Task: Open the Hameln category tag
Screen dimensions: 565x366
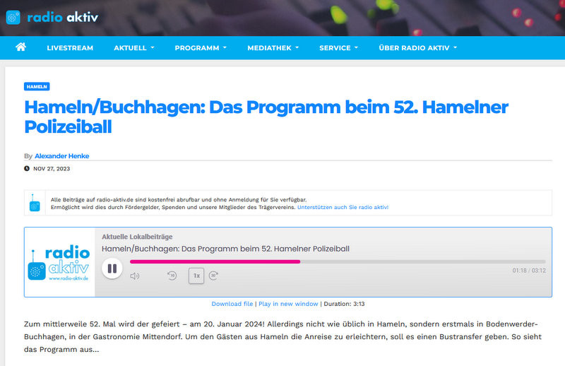Action: (37, 86)
